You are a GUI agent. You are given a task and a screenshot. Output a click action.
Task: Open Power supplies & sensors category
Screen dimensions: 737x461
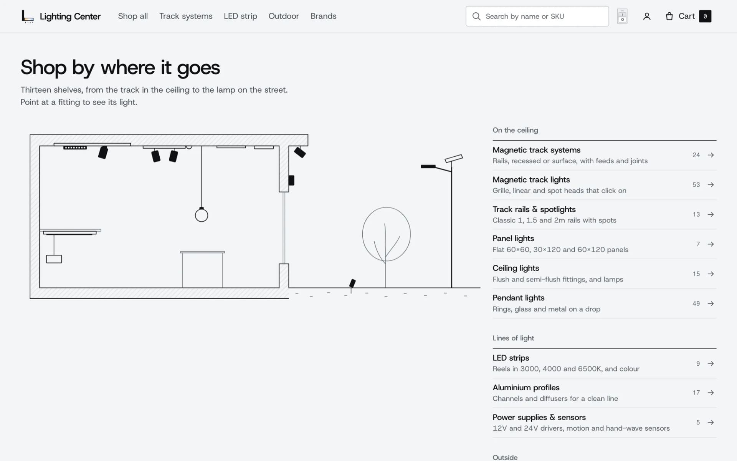point(604,423)
